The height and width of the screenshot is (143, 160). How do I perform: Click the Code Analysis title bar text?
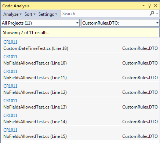tap(16, 6)
